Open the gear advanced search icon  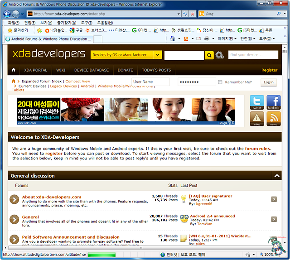click(x=220, y=55)
